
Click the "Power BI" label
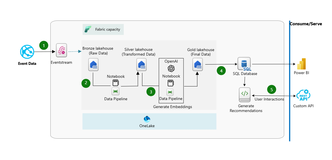[302, 73]
